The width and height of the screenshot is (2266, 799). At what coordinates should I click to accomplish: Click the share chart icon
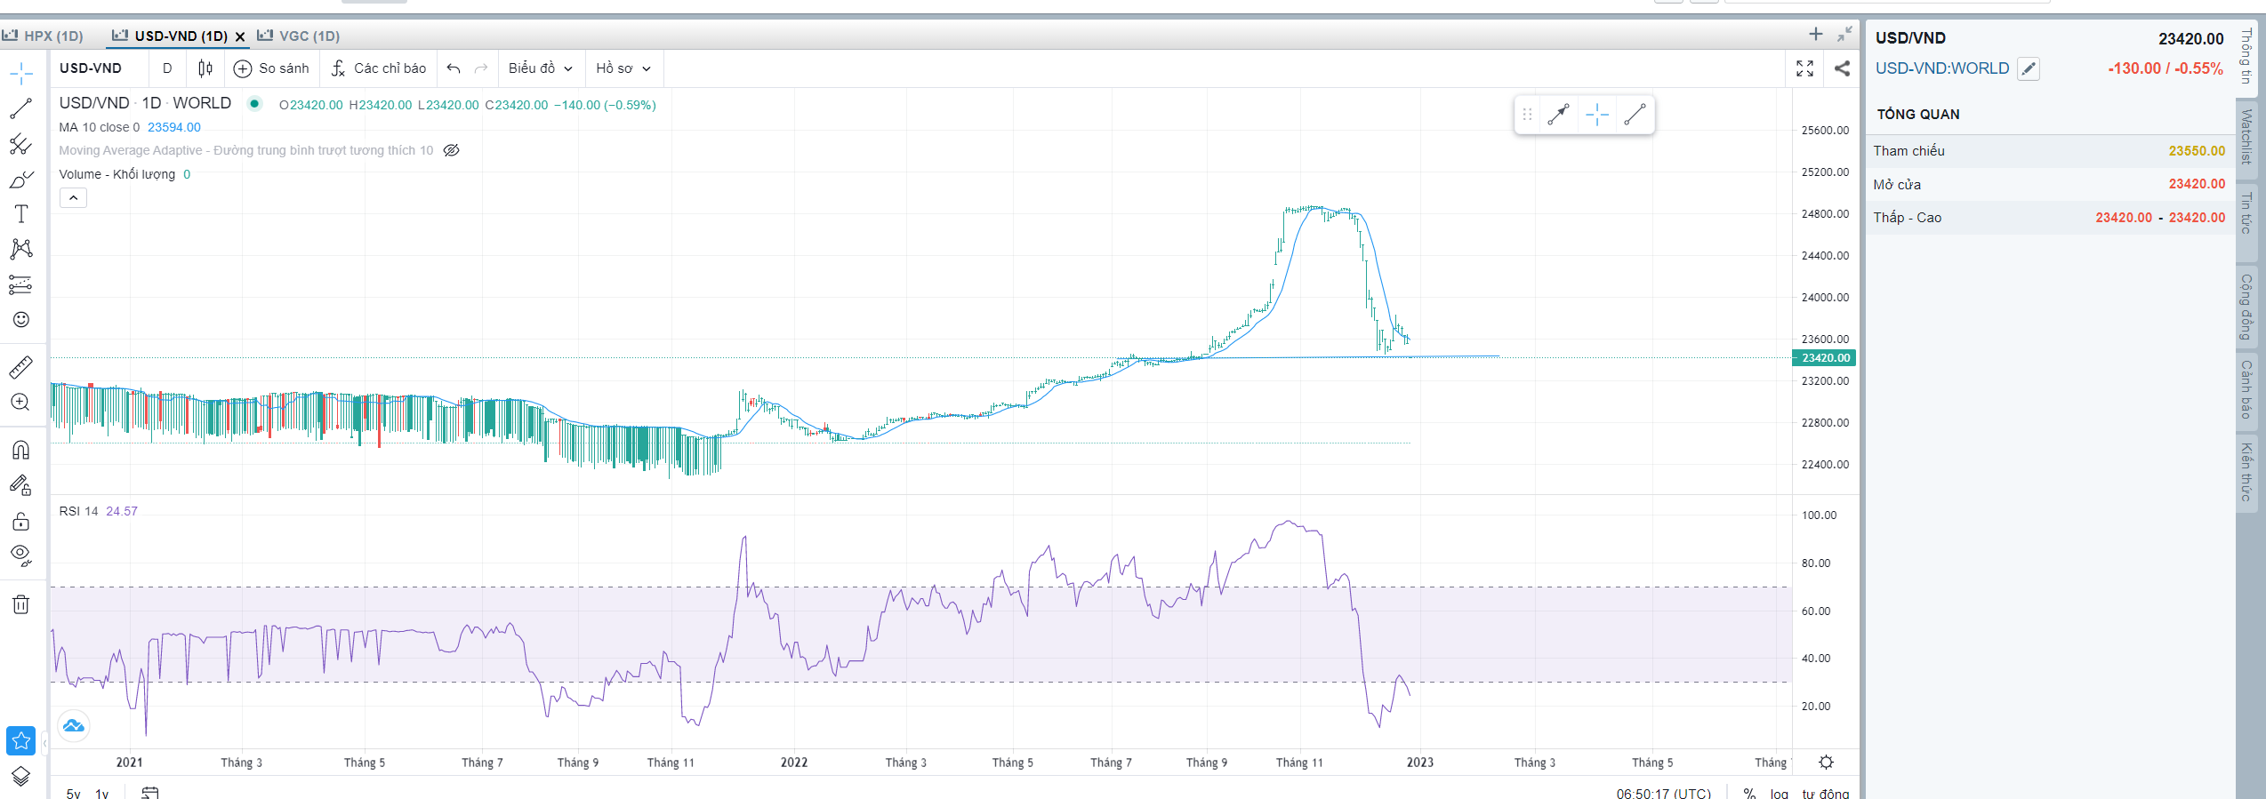1842,68
